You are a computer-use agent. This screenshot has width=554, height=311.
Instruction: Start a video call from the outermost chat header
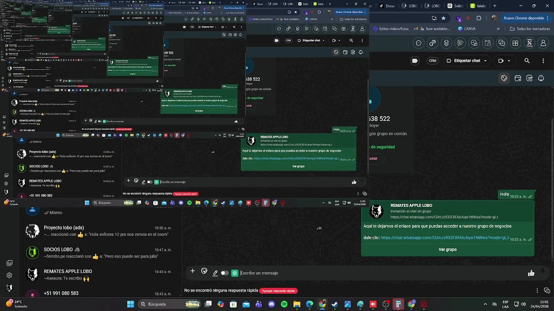pyautogui.click(x=501, y=61)
